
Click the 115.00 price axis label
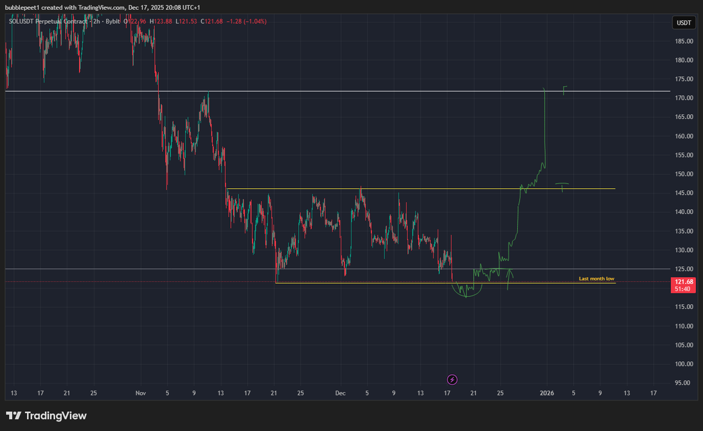coord(684,307)
